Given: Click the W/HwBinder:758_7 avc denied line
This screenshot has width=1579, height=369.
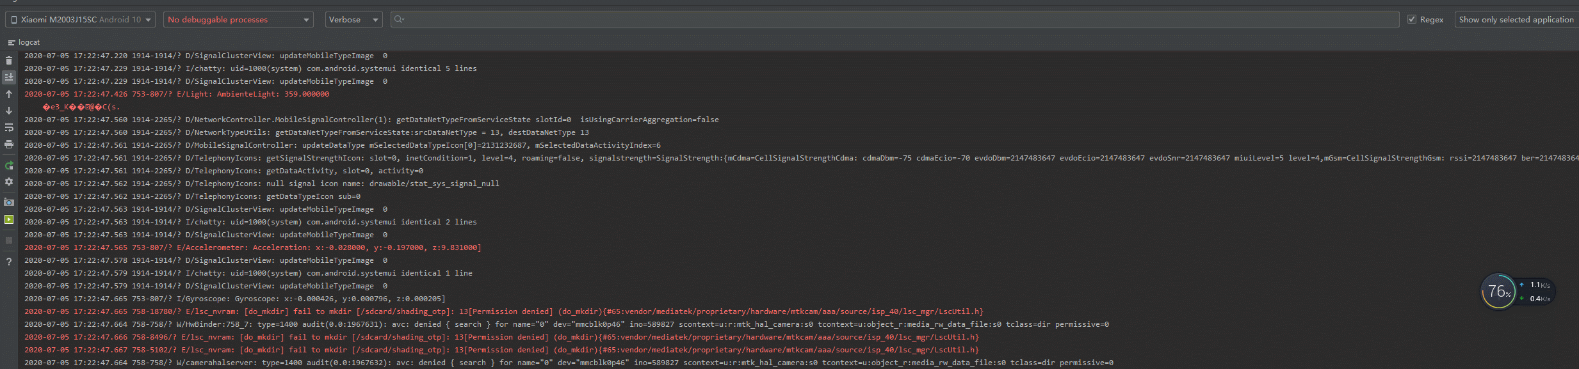Looking at the screenshot, I should (567, 324).
